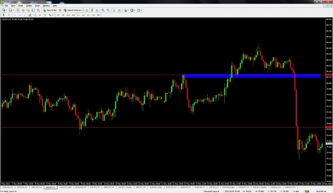Expand the Periods dropdown arrow

pos(135,10)
